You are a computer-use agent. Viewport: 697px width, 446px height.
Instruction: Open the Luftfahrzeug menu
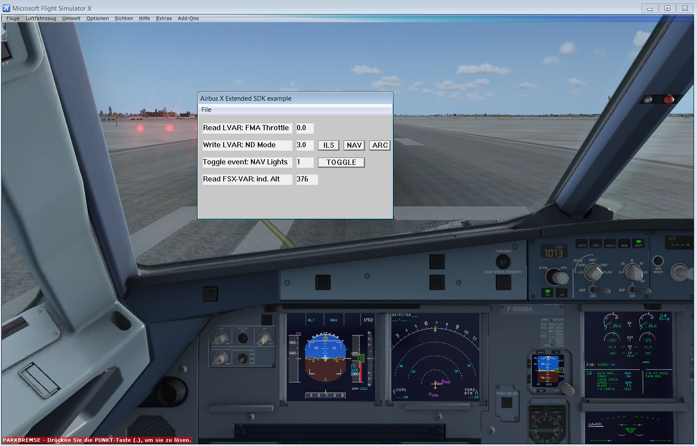[41, 18]
